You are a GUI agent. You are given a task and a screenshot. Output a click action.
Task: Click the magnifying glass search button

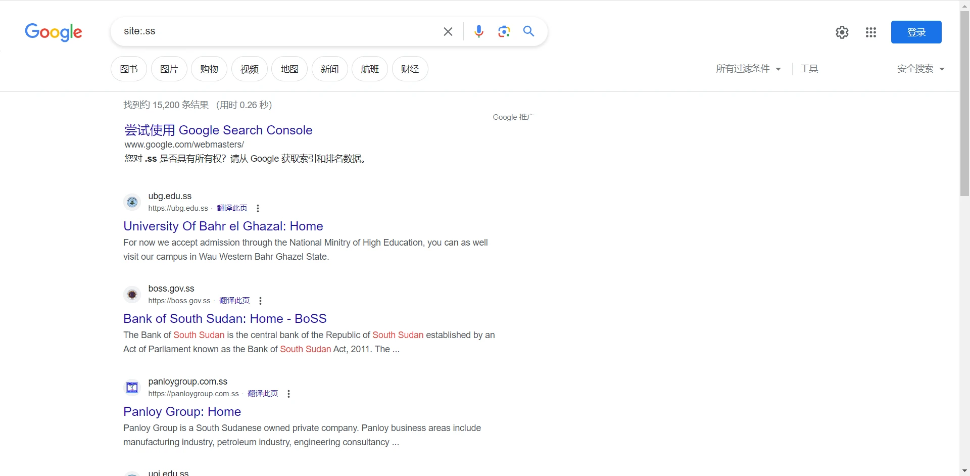coord(528,31)
